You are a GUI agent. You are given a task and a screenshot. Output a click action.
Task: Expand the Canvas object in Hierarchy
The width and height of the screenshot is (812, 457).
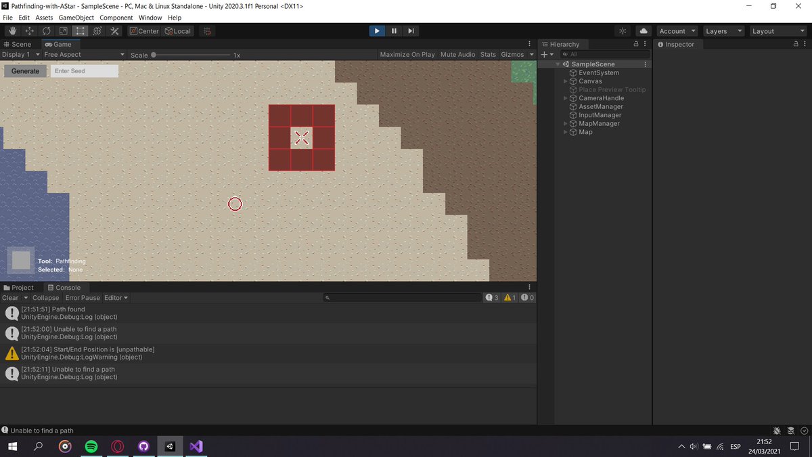click(566, 81)
